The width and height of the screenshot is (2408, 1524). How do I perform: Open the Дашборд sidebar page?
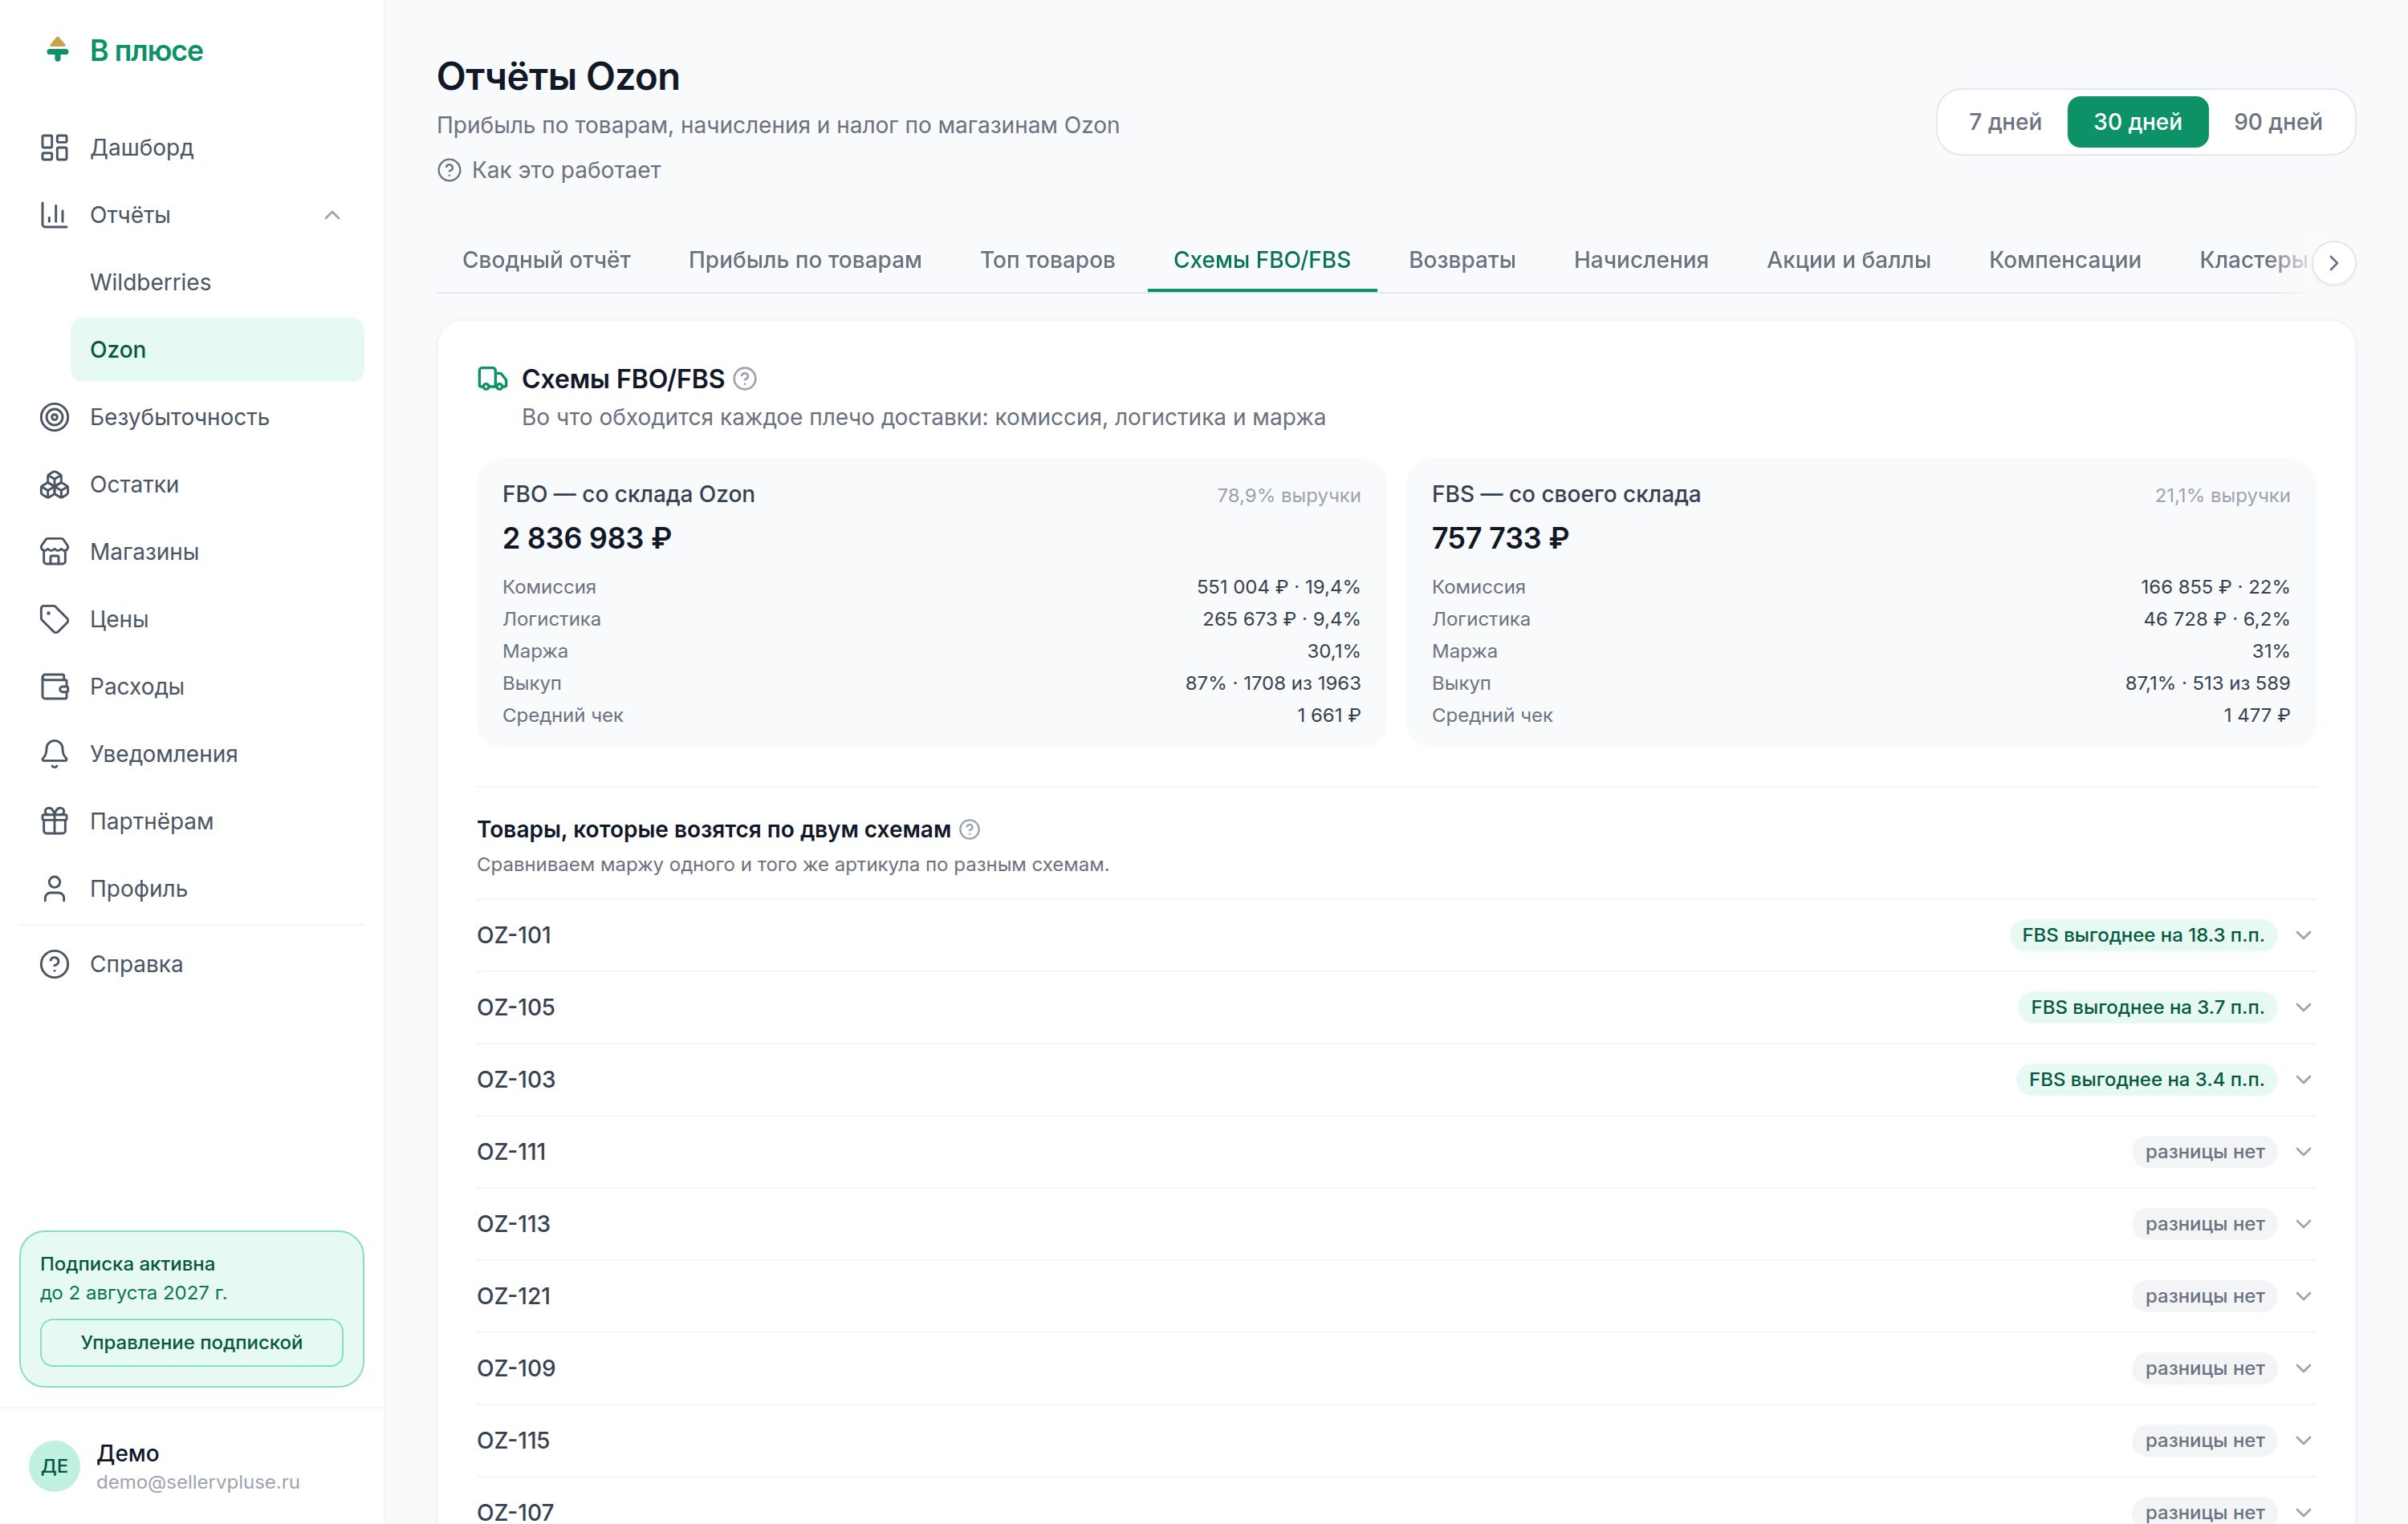192,148
